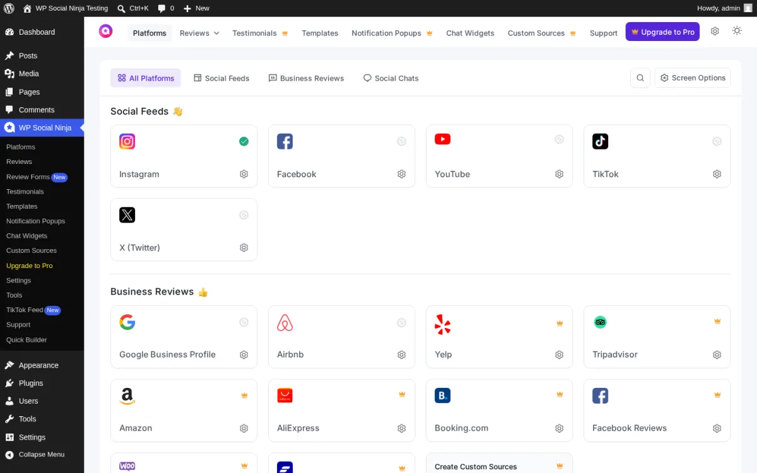Image resolution: width=757 pixels, height=473 pixels.
Task: Open Templates in top navigation
Action: coord(320,33)
